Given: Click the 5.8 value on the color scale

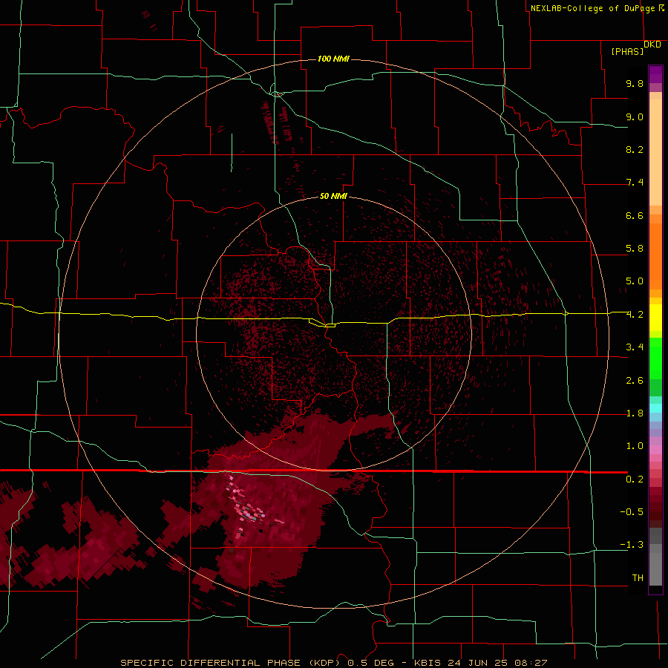Looking at the screenshot, I should pos(635,249).
